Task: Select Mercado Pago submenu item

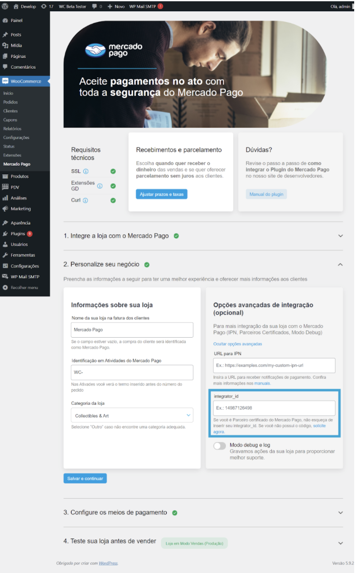Action: click(17, 164)
